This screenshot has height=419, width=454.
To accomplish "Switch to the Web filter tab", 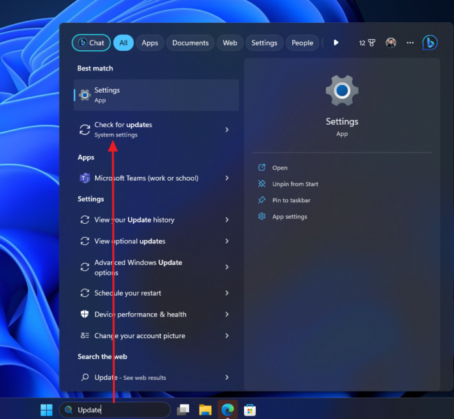I will [x=230, y=43].
